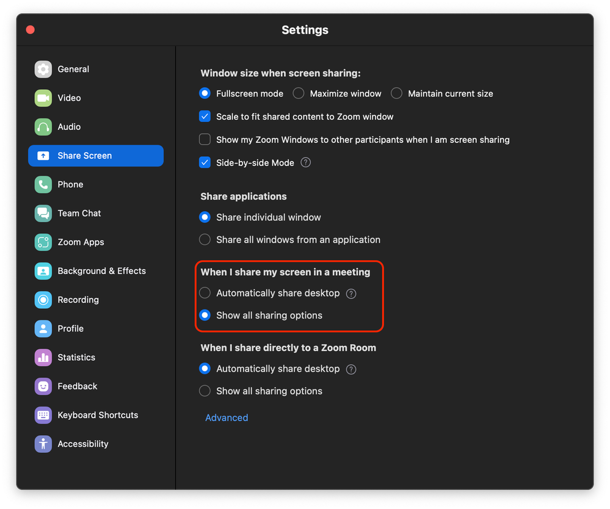The image size is (610, 509).
Task: Click the Keyboard Shortcuts icon
Action: pyautogui.click(x=43, y=415)
